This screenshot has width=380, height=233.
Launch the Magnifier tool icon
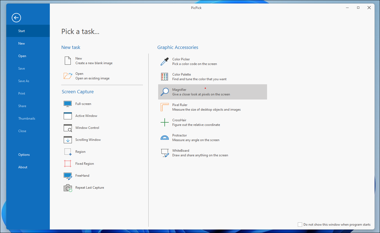[x=164, y=92]
